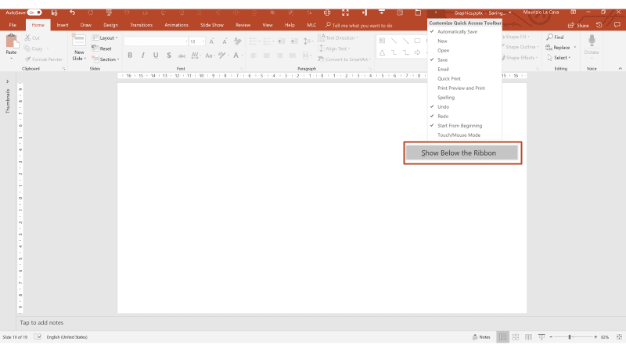The image size is (626, 352).
Task: Click the Clear All Formatting eraser icon
Action: pyautogui.click(x=238, y=41)
